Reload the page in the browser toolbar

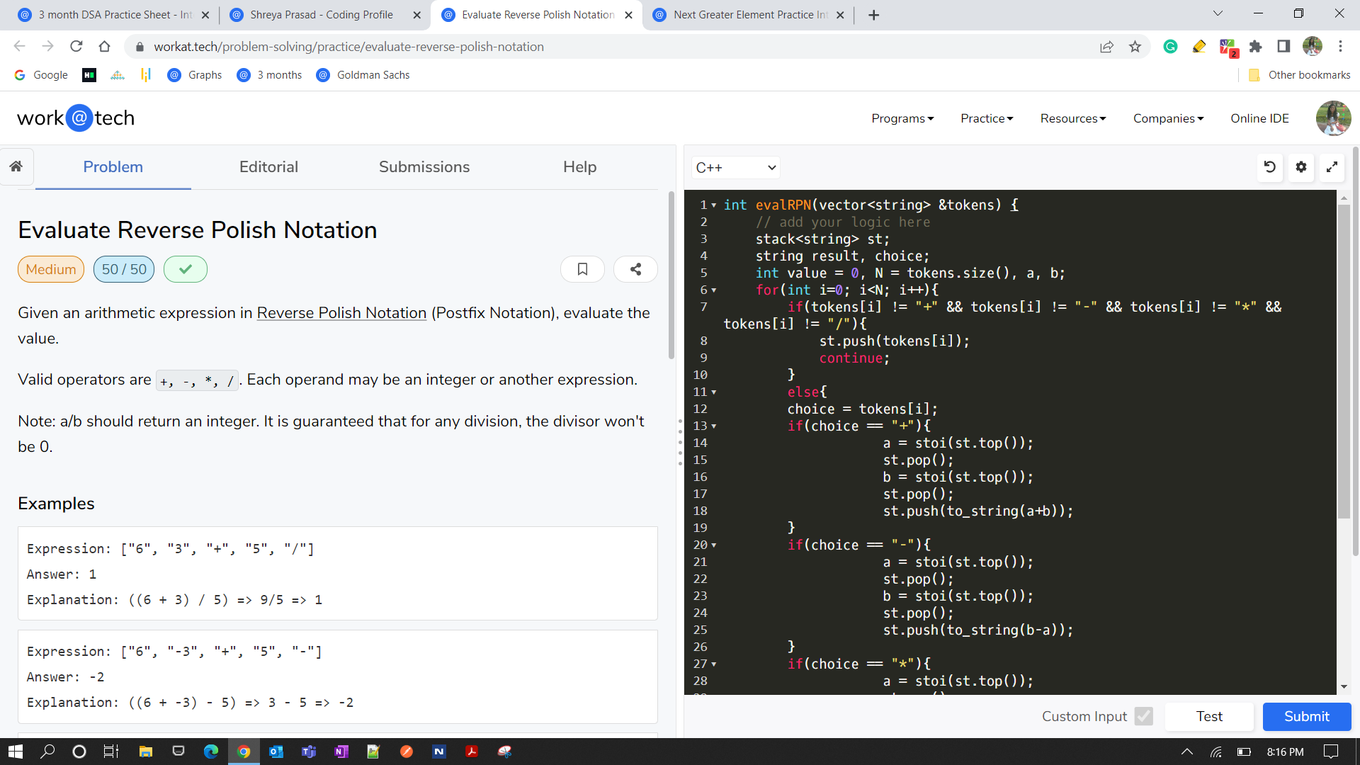(76, 47)
